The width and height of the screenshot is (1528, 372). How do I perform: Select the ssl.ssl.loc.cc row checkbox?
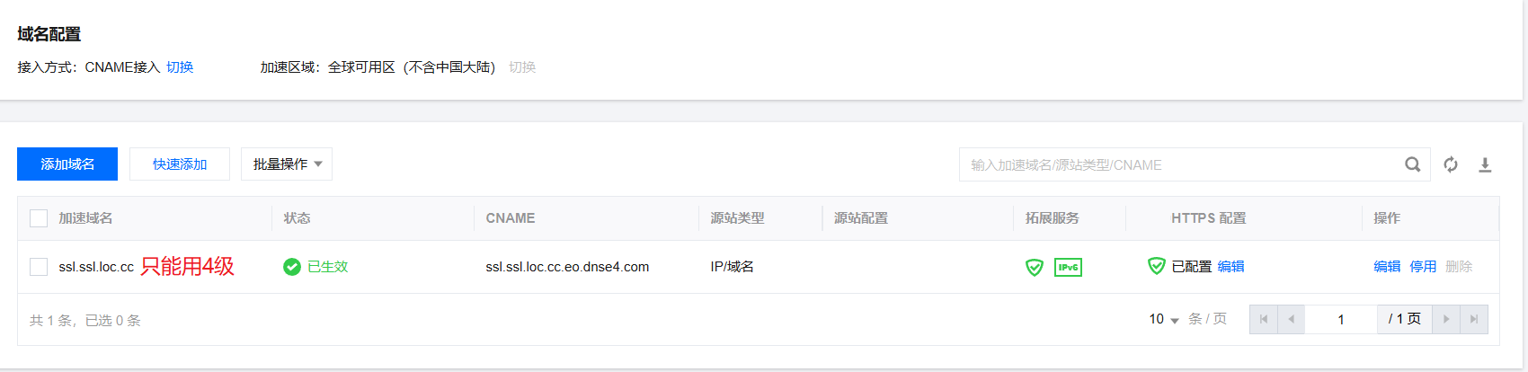tap(39, 267)
